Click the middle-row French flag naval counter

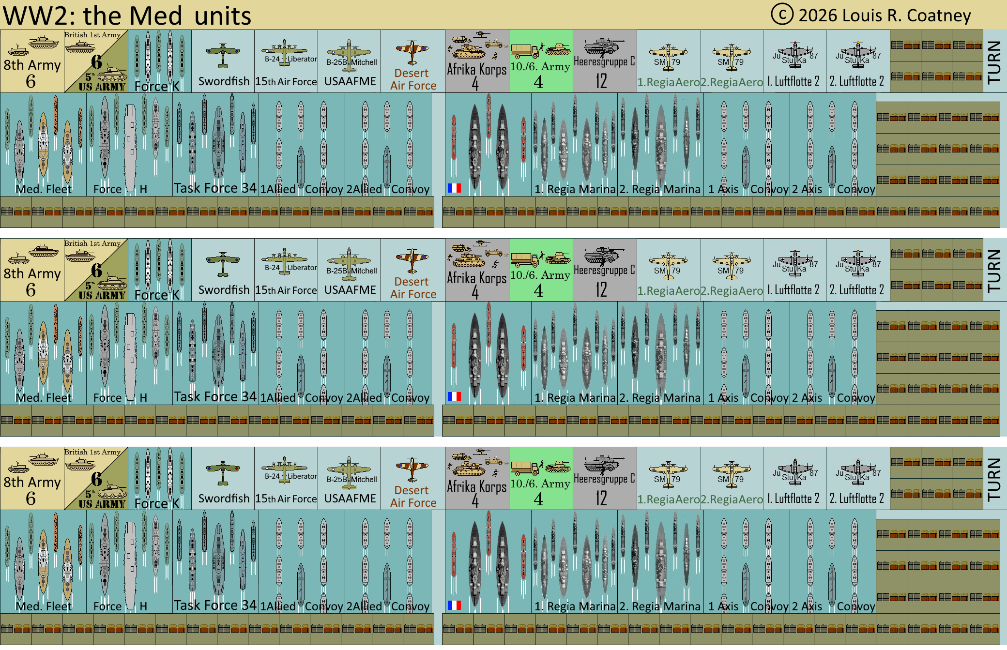point(488,353)
